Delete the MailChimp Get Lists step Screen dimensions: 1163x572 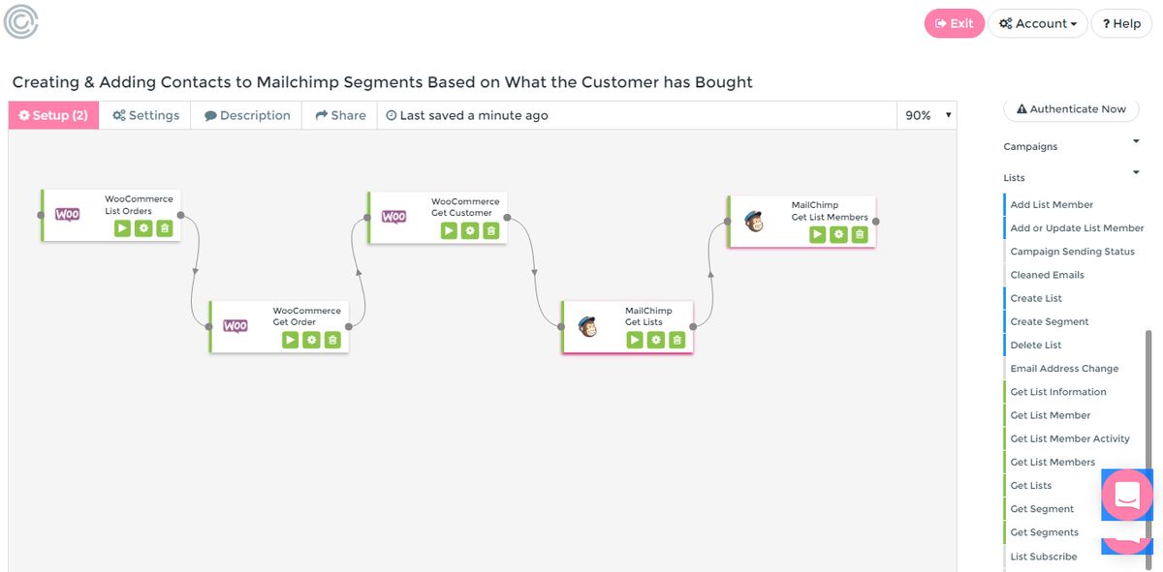677,340
